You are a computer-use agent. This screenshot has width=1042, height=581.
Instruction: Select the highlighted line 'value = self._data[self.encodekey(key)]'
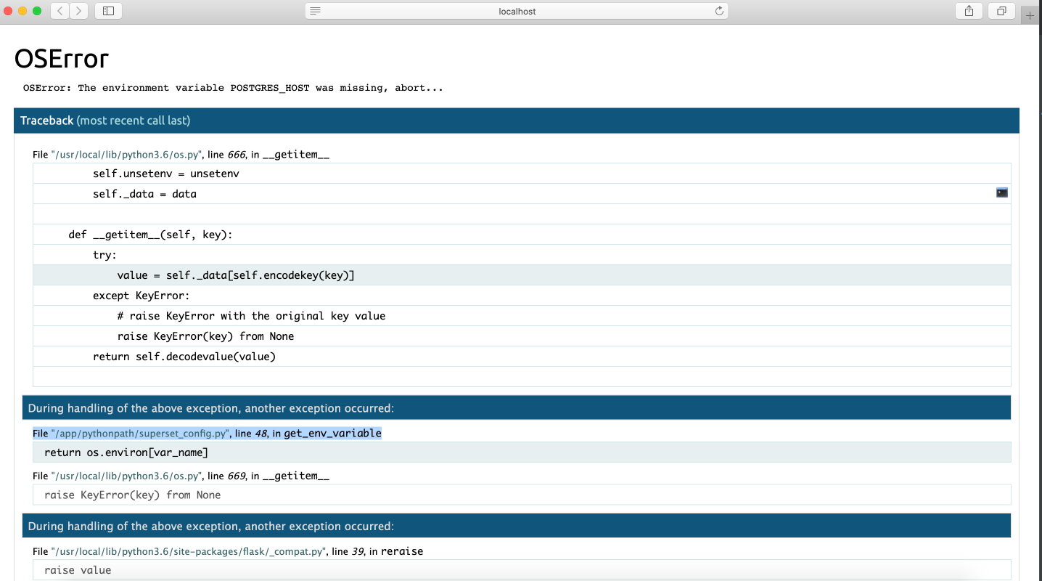click(522, 275)
